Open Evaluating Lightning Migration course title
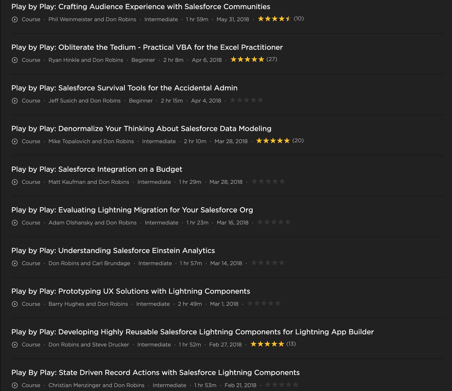The height and width of the screenshot is (391, 452). pos(132,210)
